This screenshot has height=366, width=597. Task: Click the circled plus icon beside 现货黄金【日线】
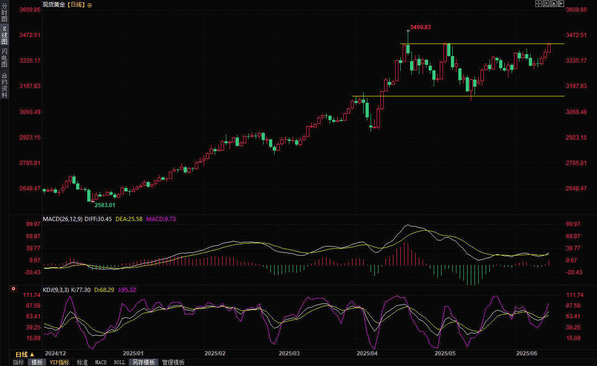[x=90, y=5]
